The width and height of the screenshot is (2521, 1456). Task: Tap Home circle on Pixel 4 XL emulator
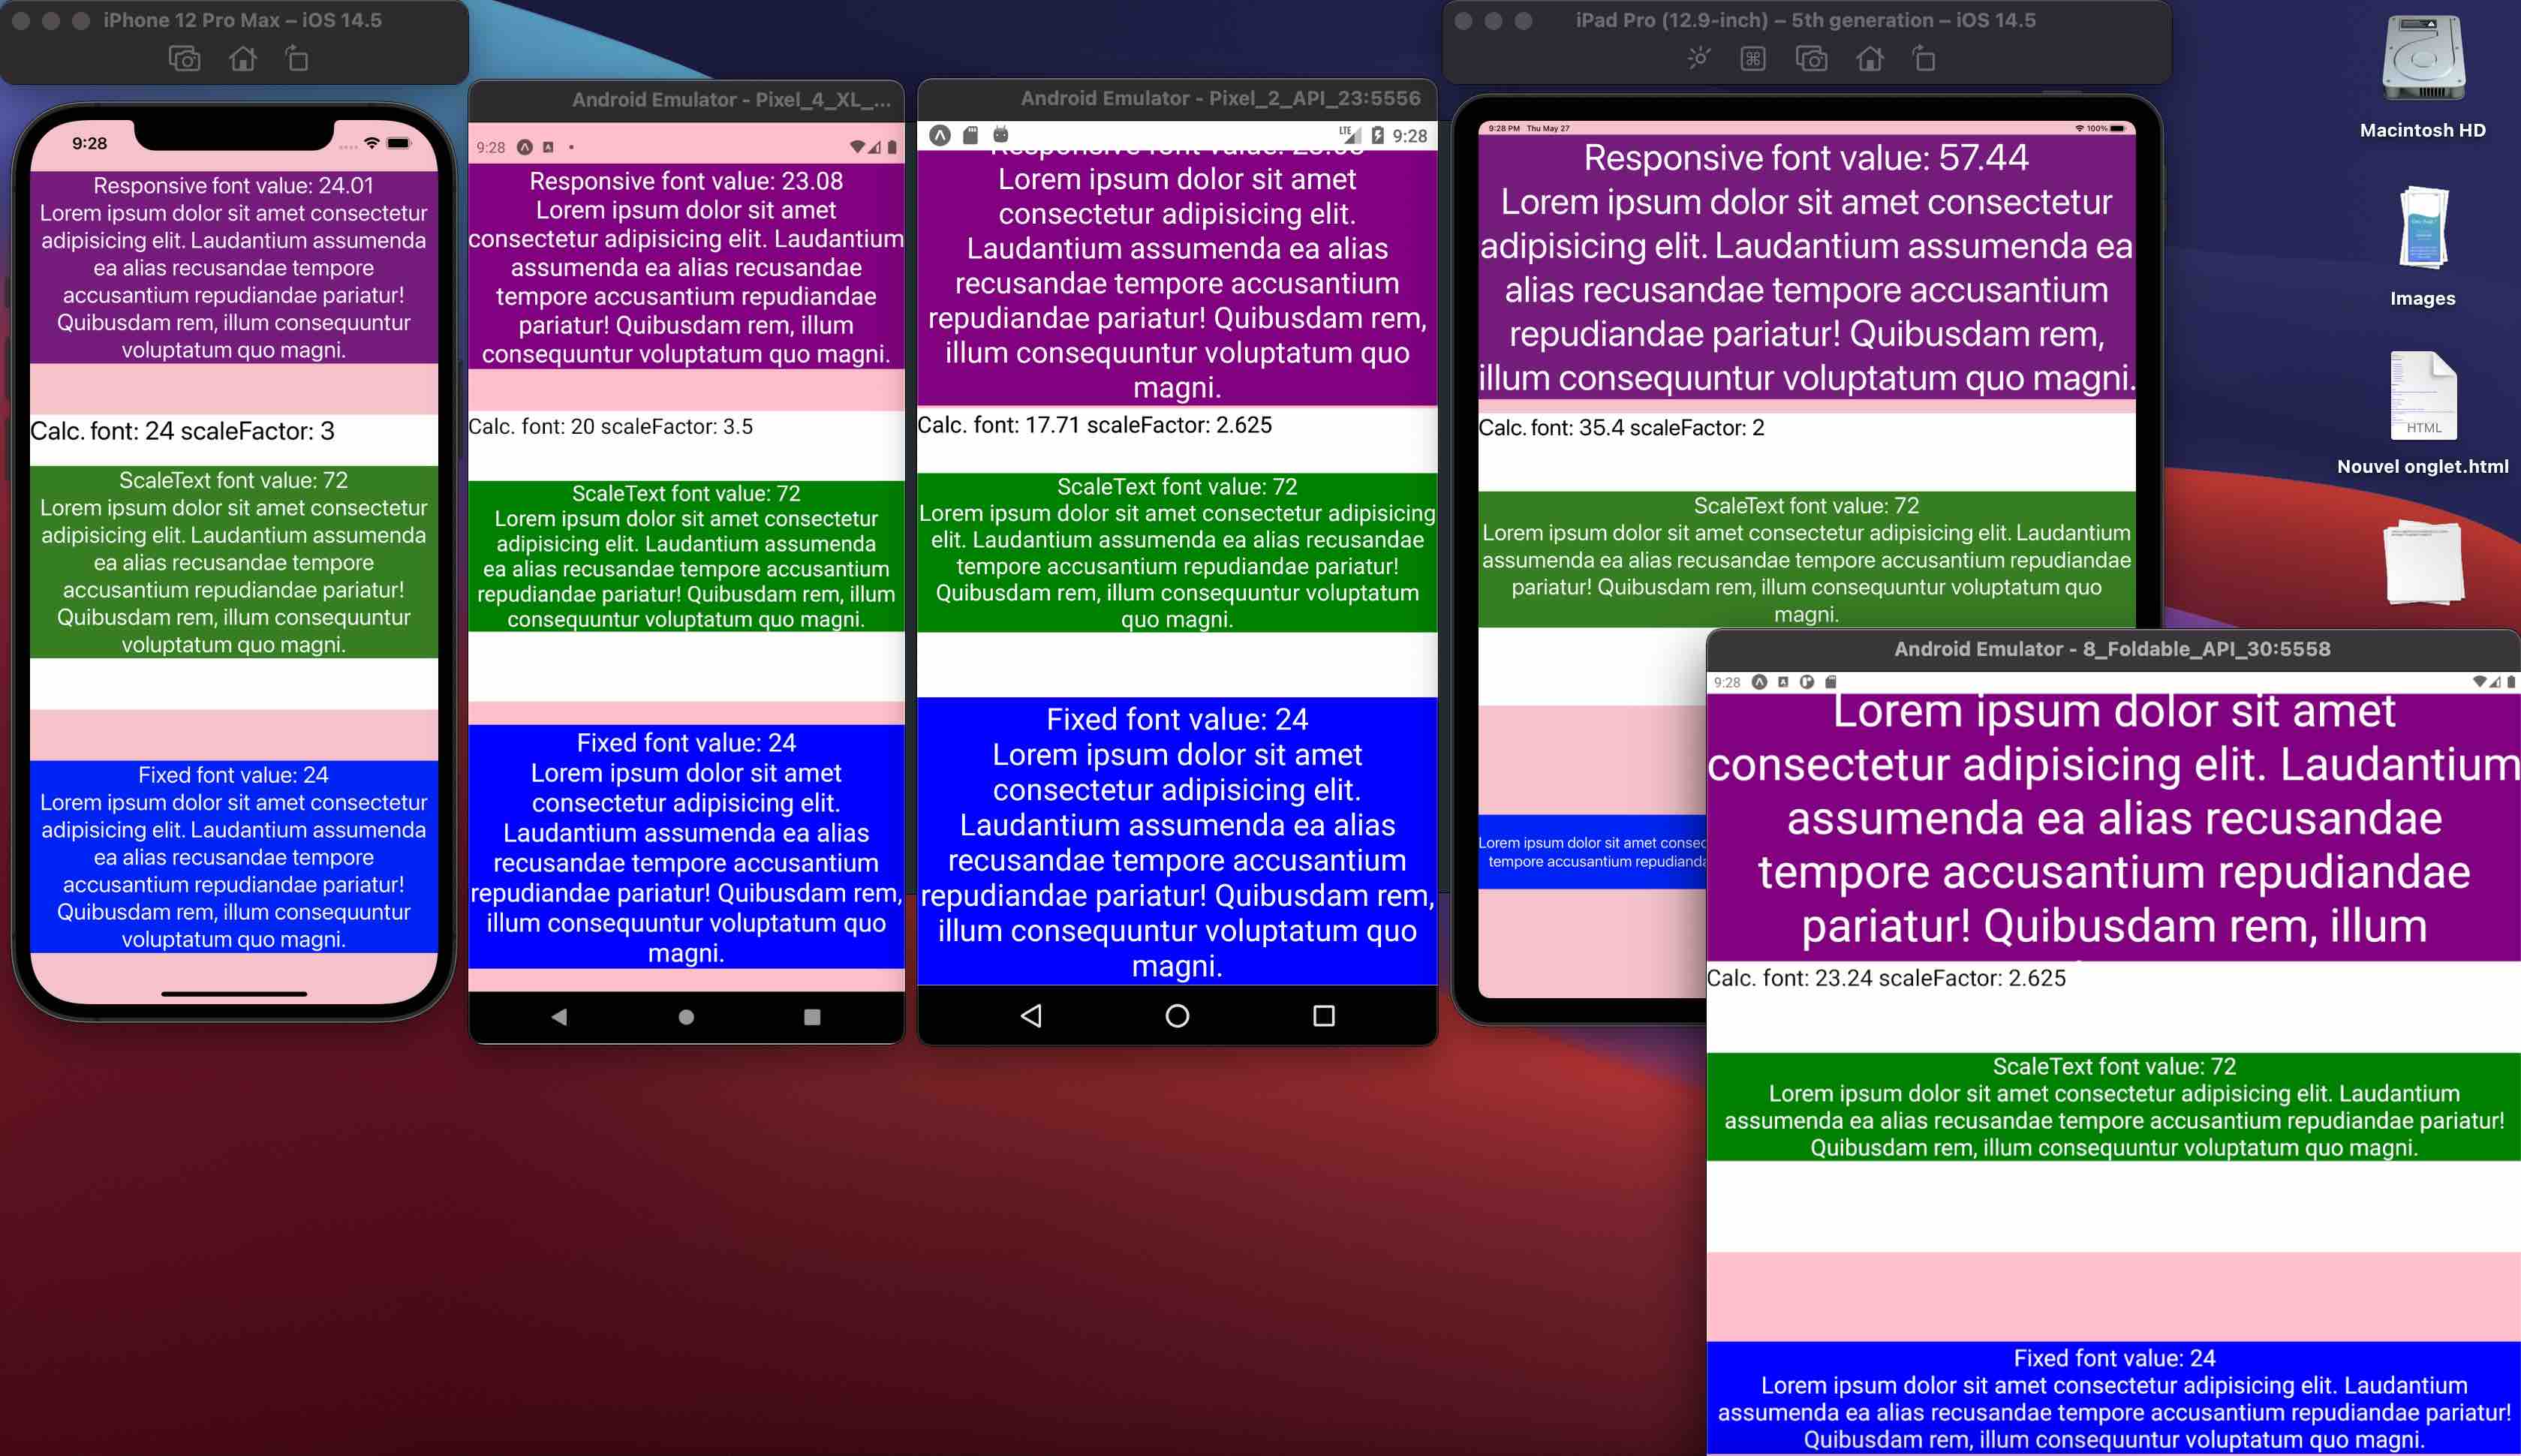pos(686,1017)
